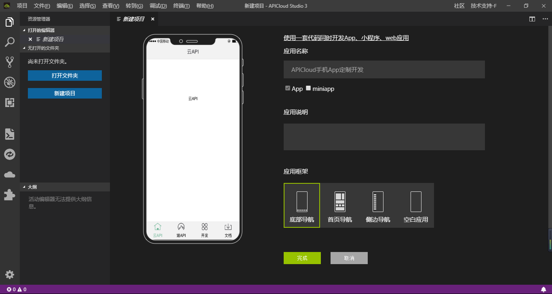Split the editor to the right

[x=532, y=19]
